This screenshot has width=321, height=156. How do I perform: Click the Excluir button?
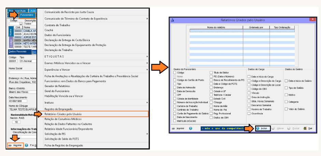[294, 128]
